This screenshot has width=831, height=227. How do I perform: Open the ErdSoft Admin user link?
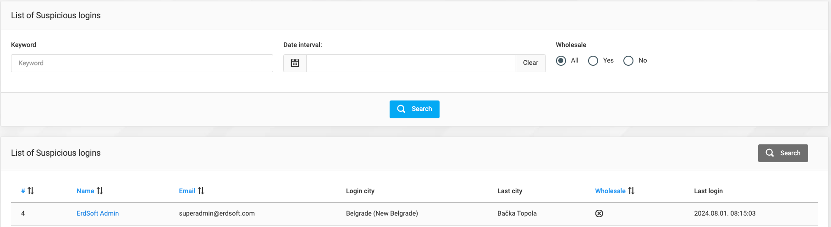click(x=98, y=213)
